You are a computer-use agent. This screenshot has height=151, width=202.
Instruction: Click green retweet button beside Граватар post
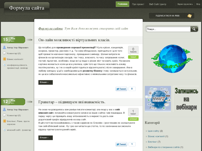(x=133, y=119)
